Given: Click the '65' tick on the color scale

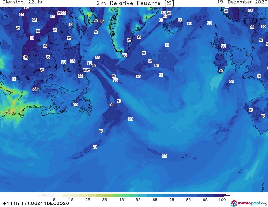Looking at the screenshot, I should (155, 200).
